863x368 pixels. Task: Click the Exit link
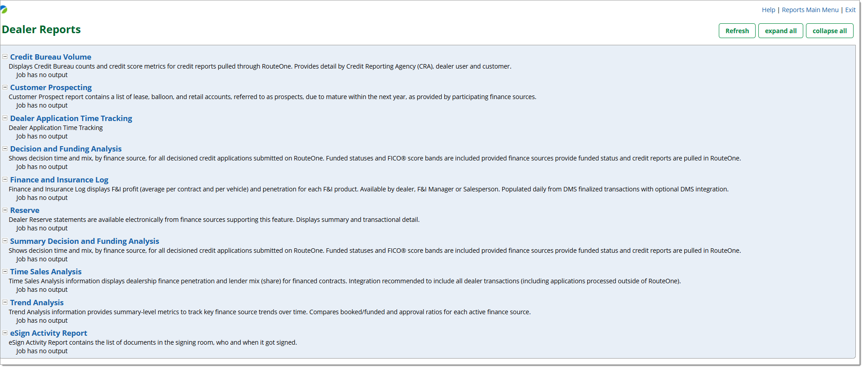(850, 10)
